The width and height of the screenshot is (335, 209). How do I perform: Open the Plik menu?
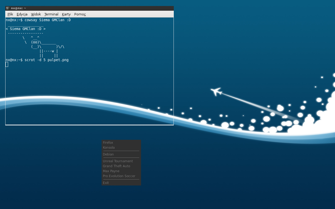coord(10,14)
